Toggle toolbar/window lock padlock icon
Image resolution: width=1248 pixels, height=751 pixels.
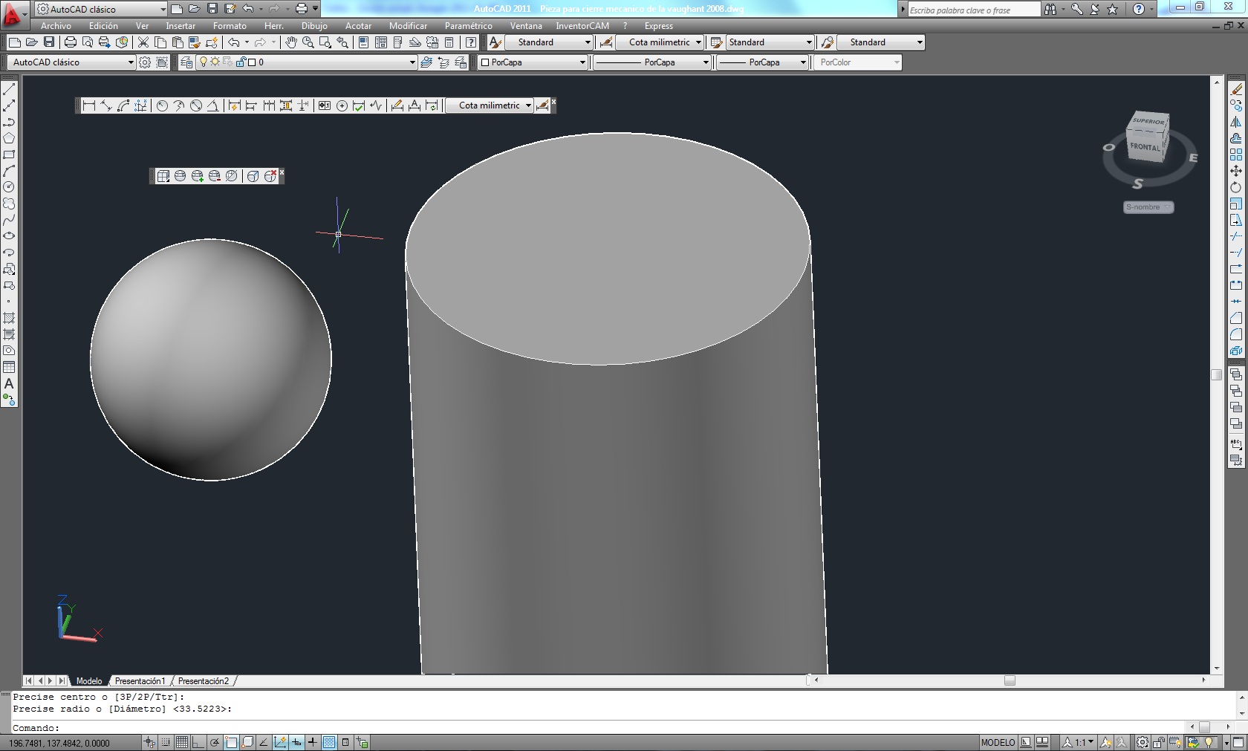(x=1159, y=742)
